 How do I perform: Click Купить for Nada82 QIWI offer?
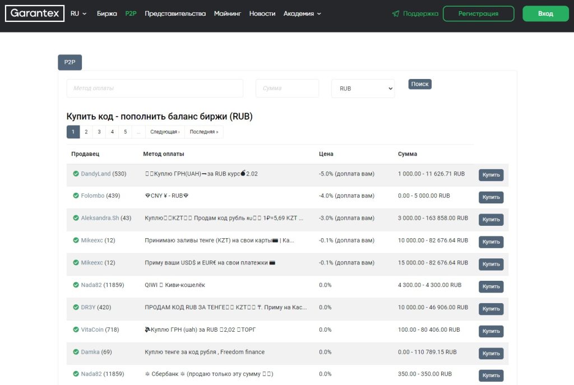point(491,286)
